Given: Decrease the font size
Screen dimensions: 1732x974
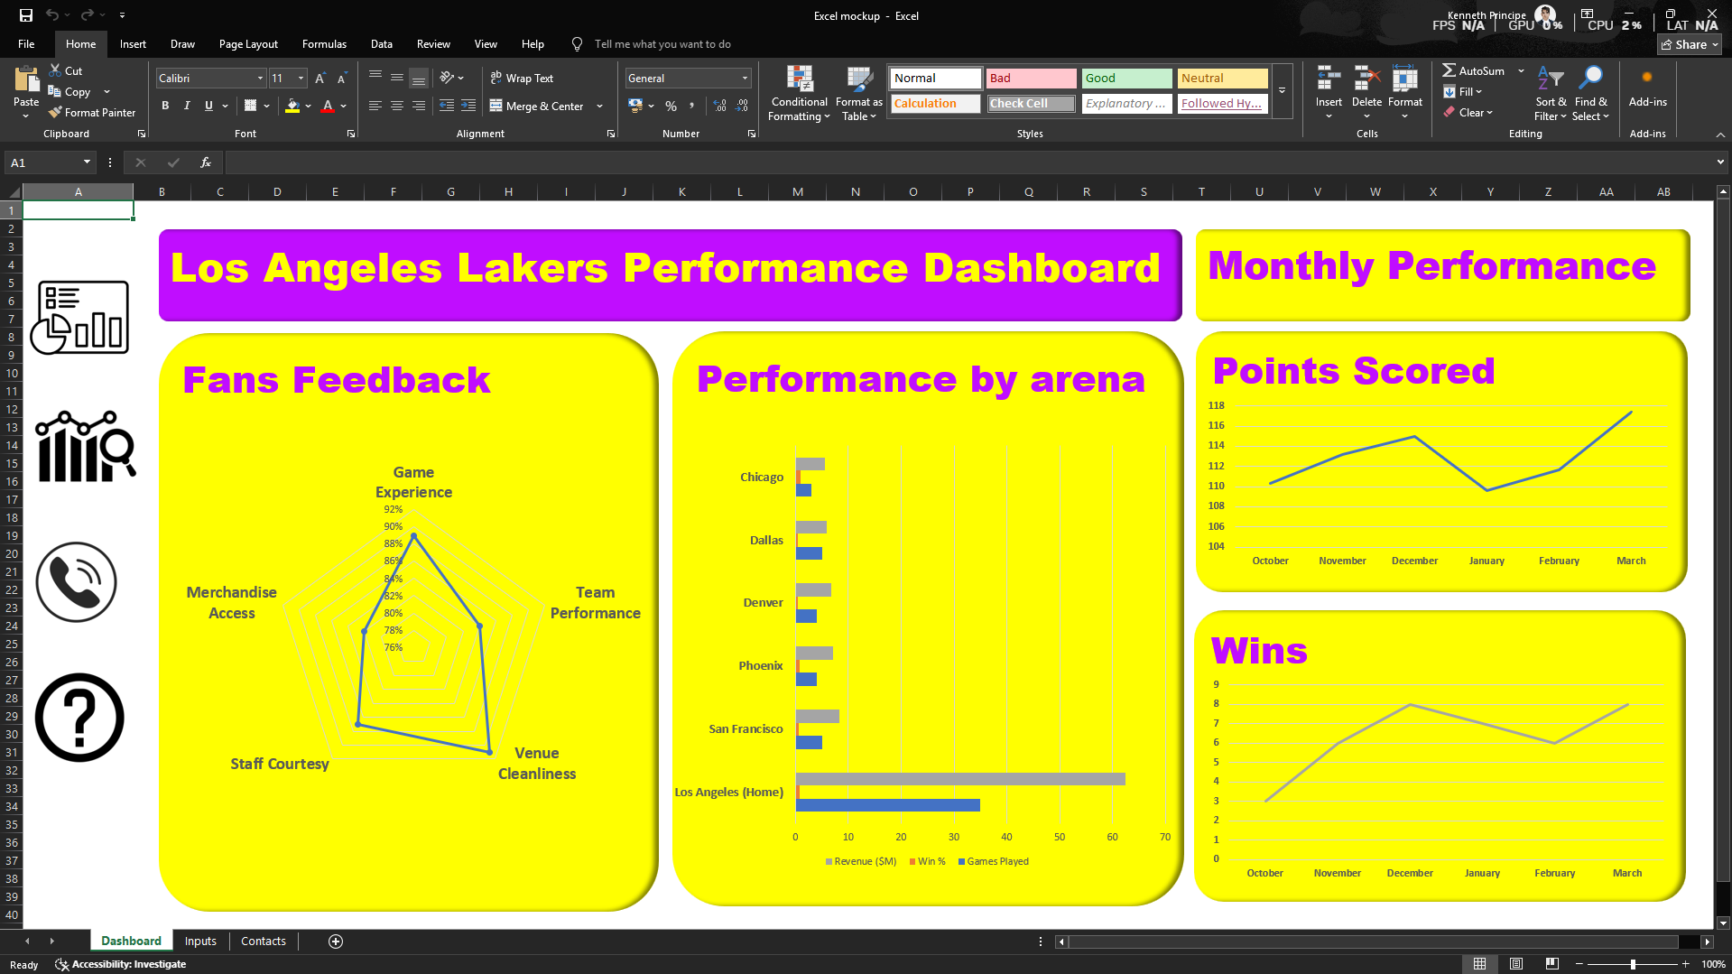Looking at the screenshot, I should point(342,79).
